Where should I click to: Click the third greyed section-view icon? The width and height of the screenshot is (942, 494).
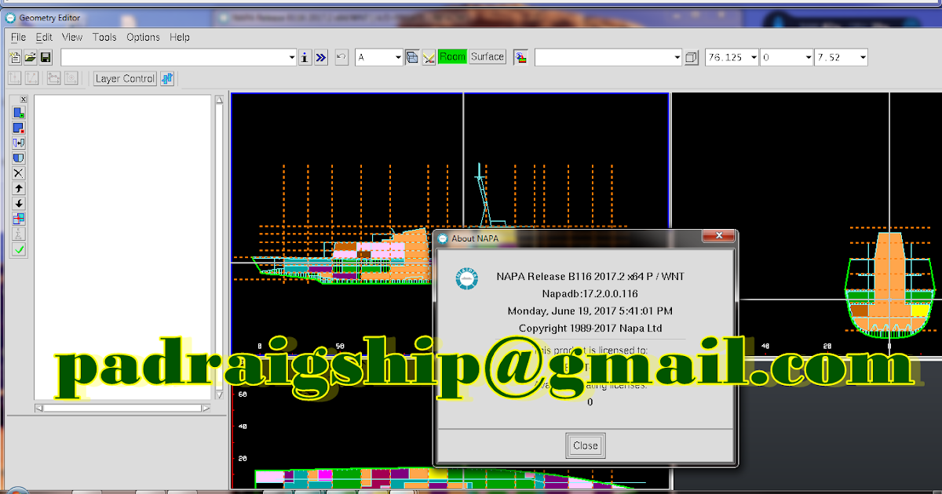pyautogui.click(x=54, y=78)
